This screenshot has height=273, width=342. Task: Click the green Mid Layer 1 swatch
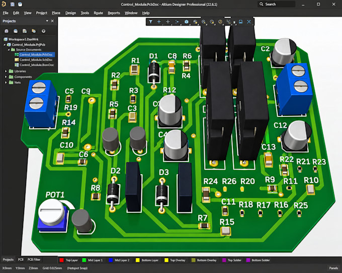(x=84, y=260)
